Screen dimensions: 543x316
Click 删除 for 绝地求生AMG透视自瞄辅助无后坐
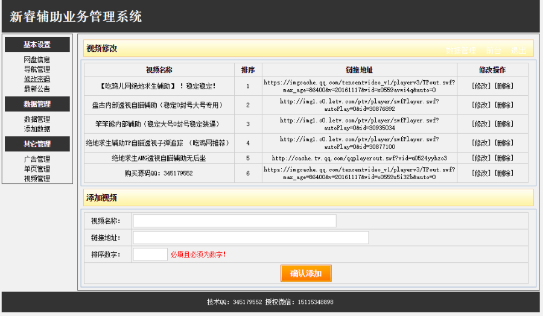point(504,158)
